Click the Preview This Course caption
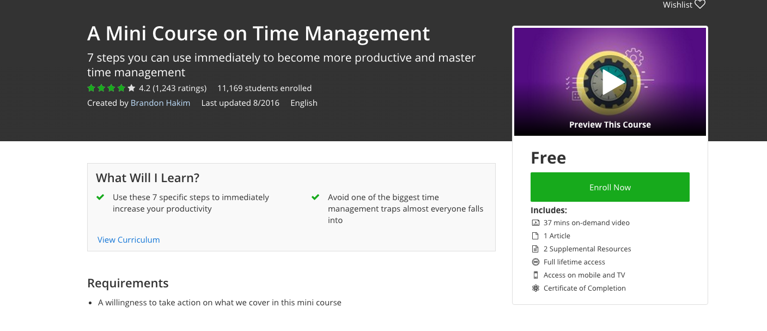This screenshot has height=331, width=767. pos(610,124)
